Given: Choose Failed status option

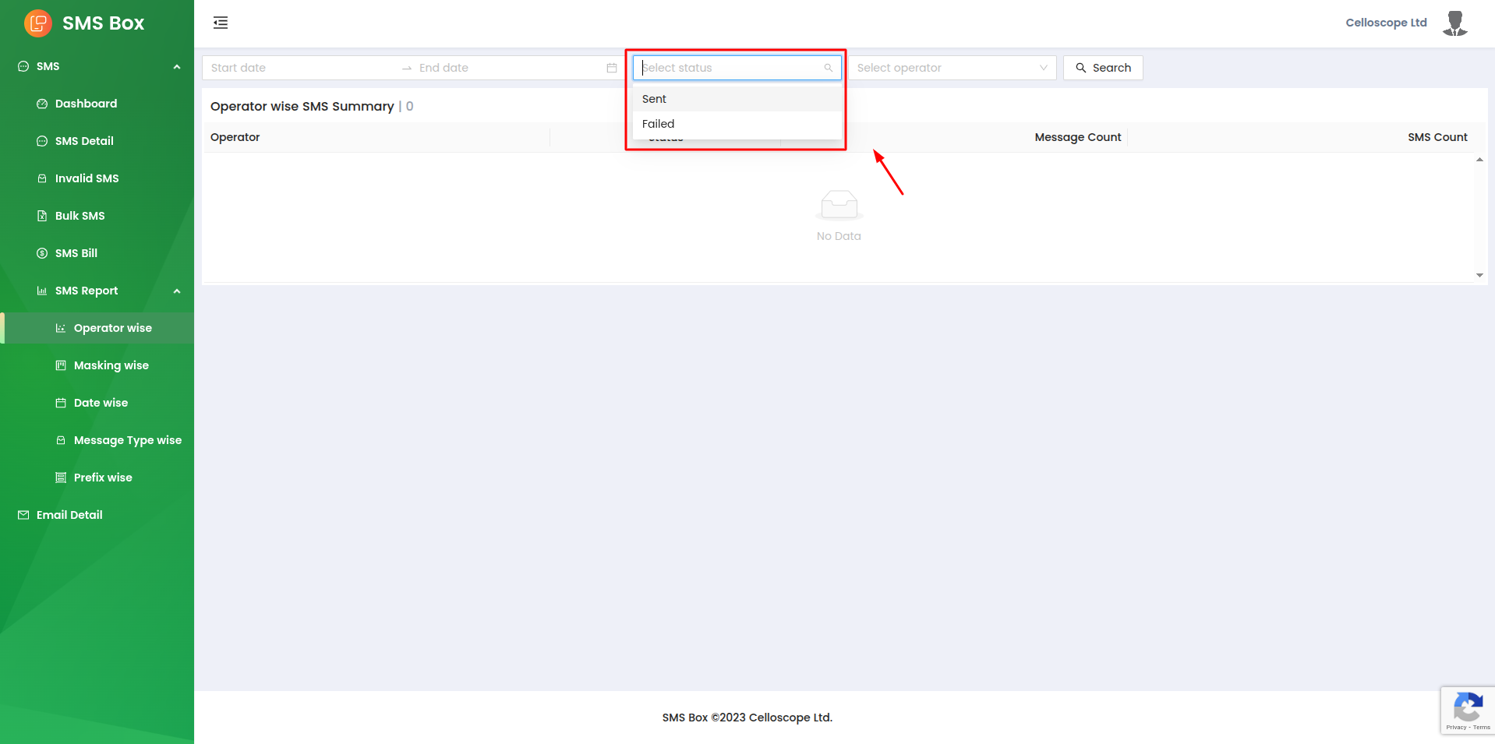Looking at the screenshot, I should (x=659, y=124).
